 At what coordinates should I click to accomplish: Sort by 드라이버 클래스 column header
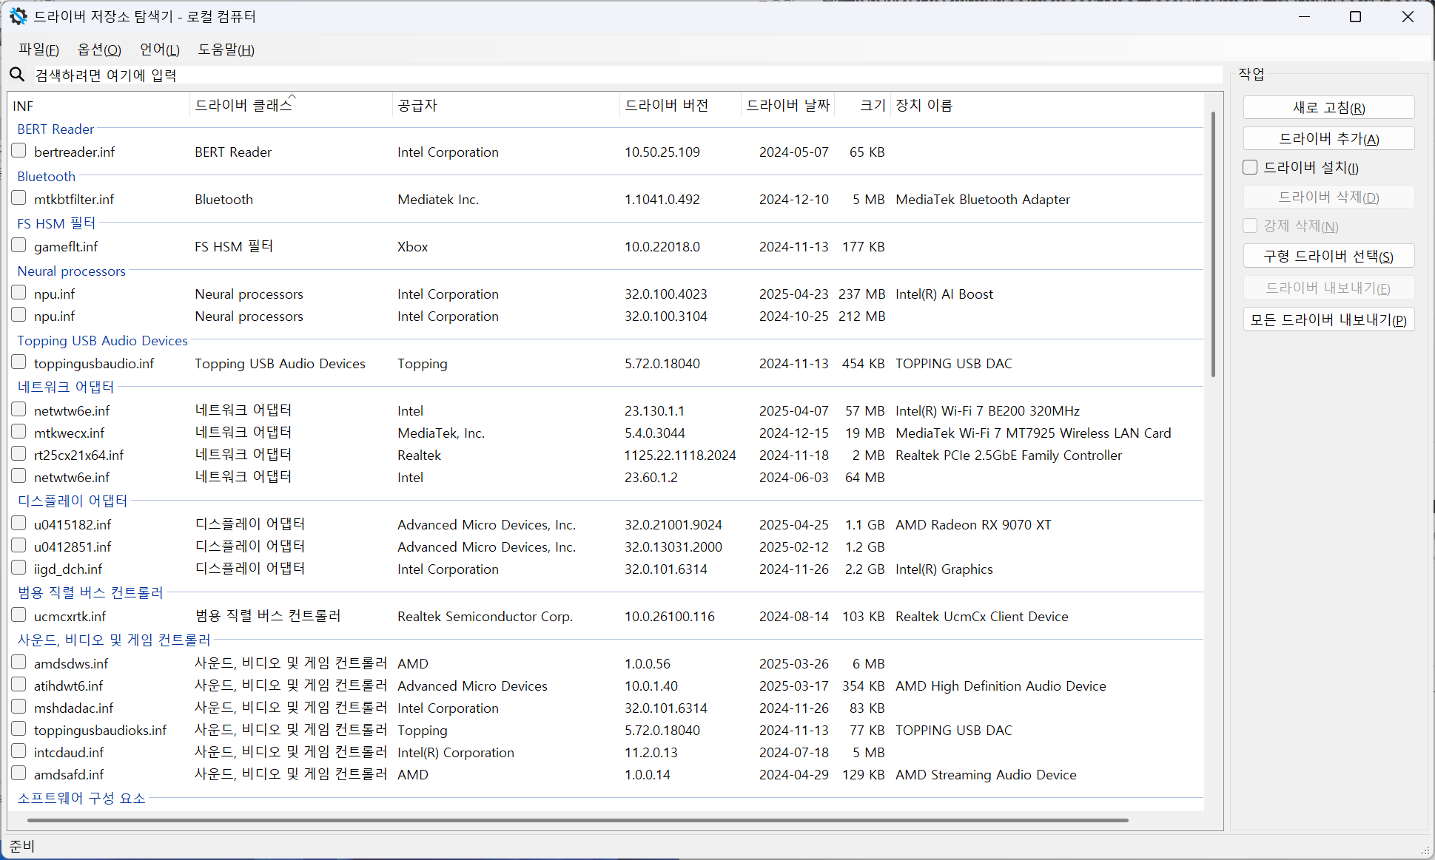pos(243,106)
